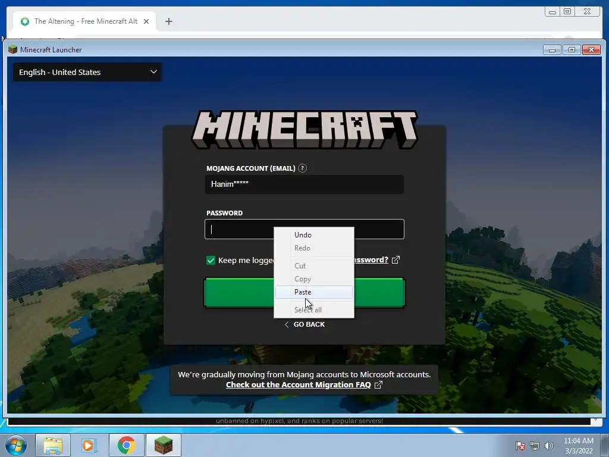Click the network tray icon
Viewport: 609px width, 457px height.
point(535,446)
